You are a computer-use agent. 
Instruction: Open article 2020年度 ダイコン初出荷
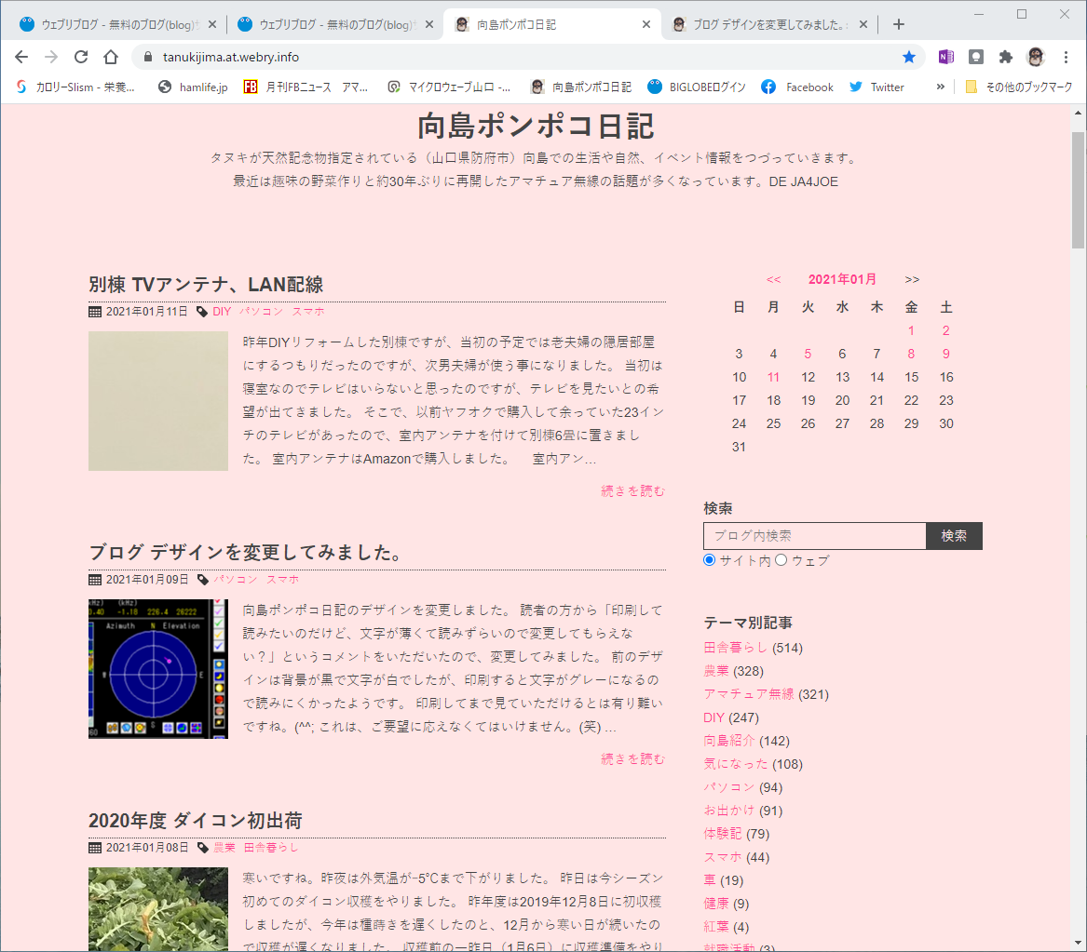pos(196,821)
